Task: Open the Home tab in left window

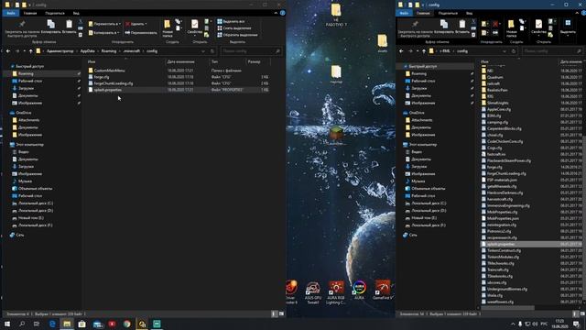Action: tap(30, 13)
